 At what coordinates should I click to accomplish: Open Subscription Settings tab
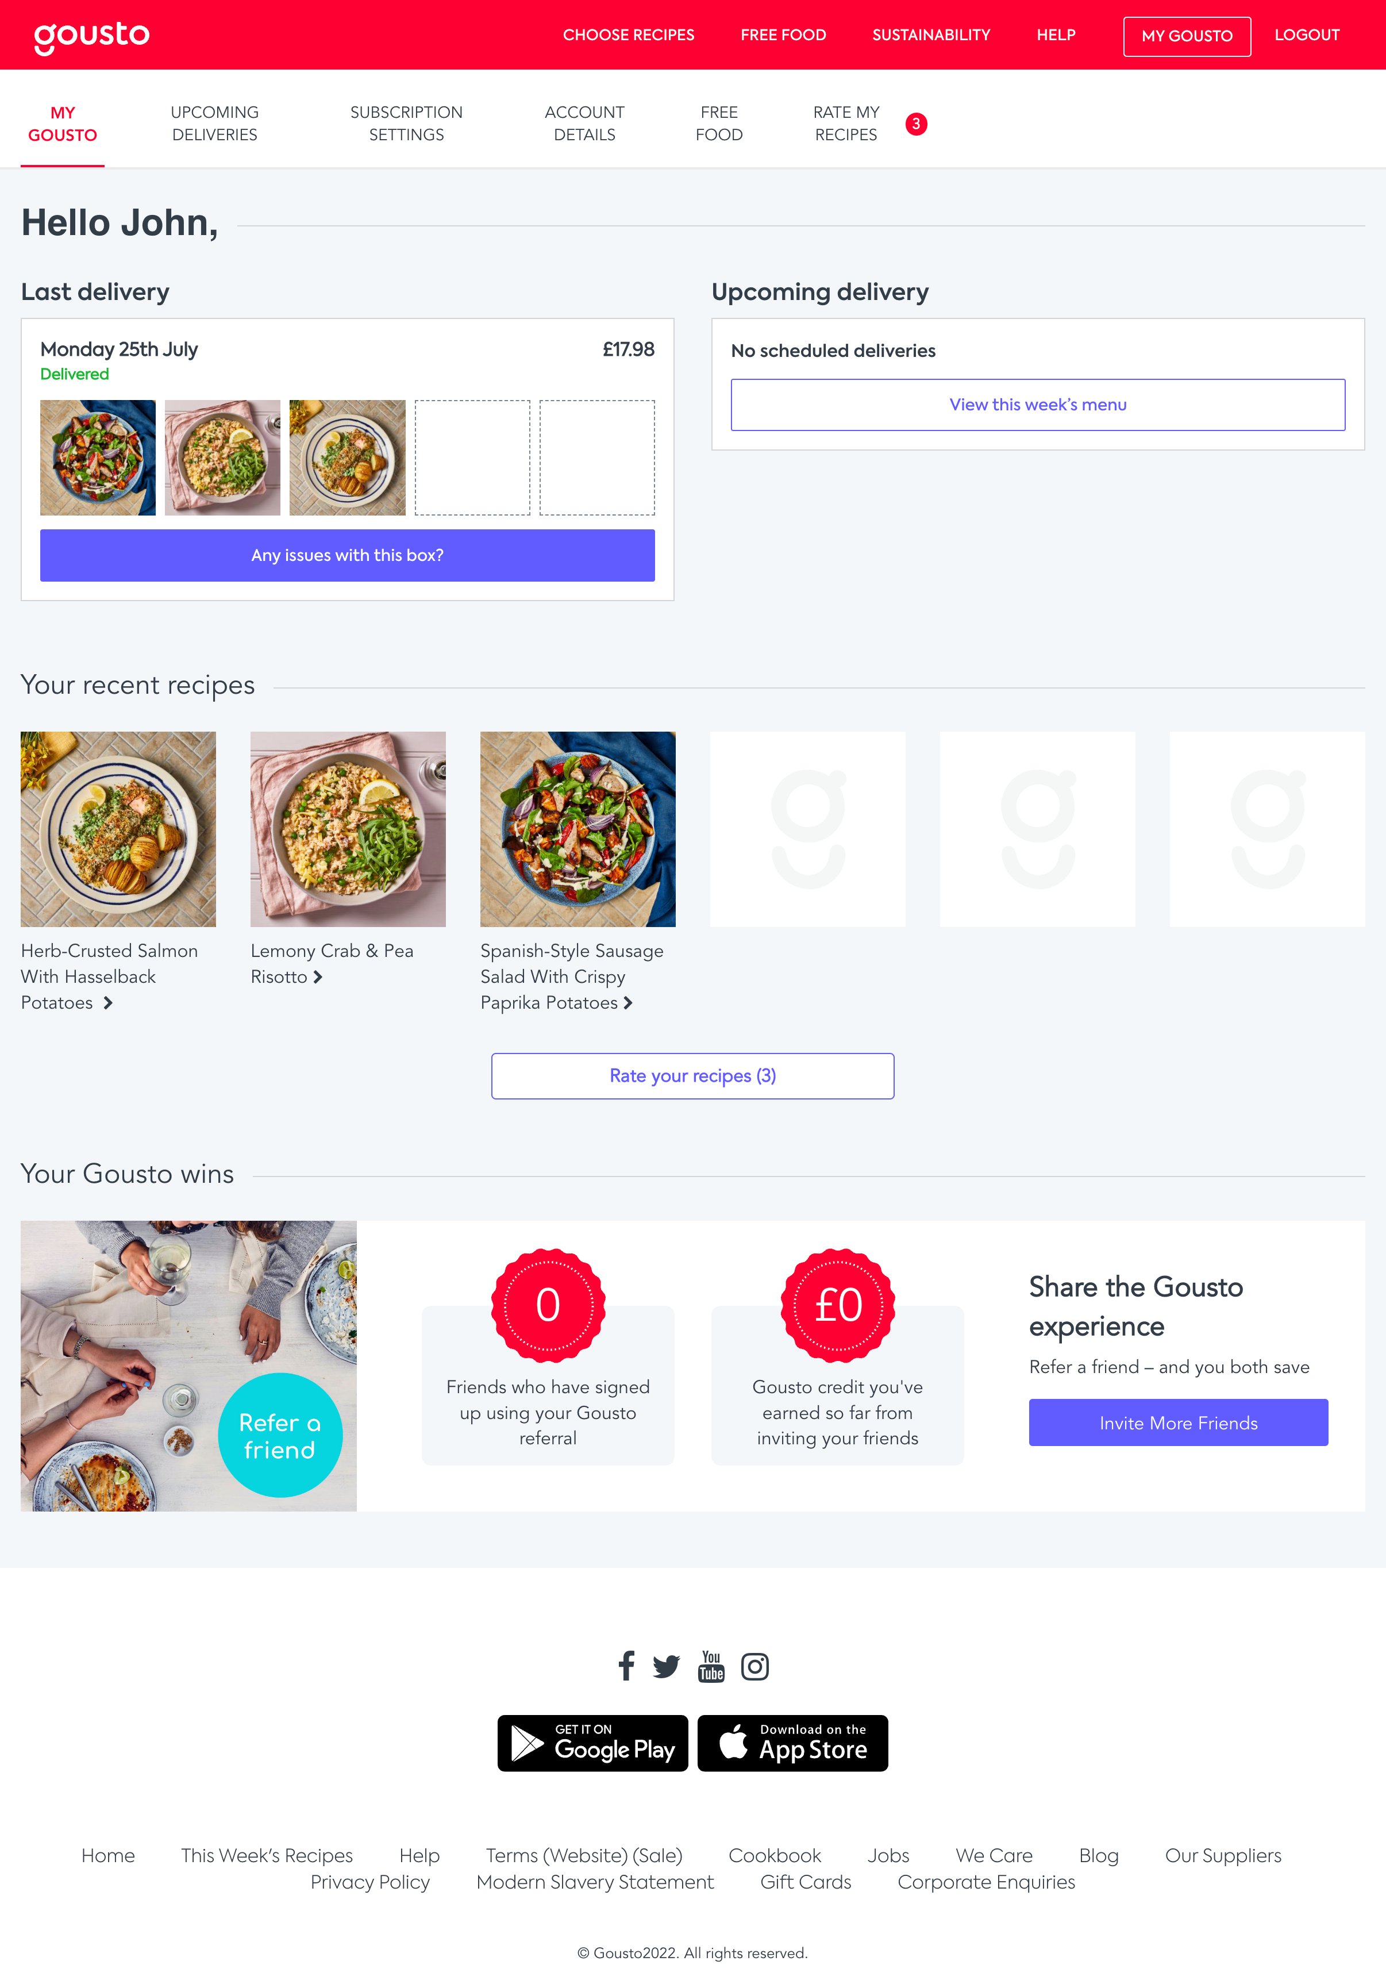(406, 124)
